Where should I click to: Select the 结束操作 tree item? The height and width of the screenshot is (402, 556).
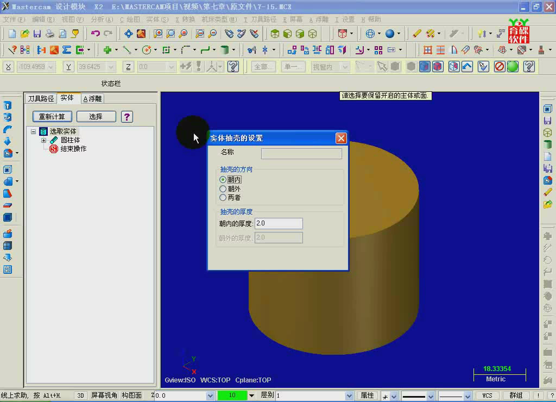(x=68, y=149)
